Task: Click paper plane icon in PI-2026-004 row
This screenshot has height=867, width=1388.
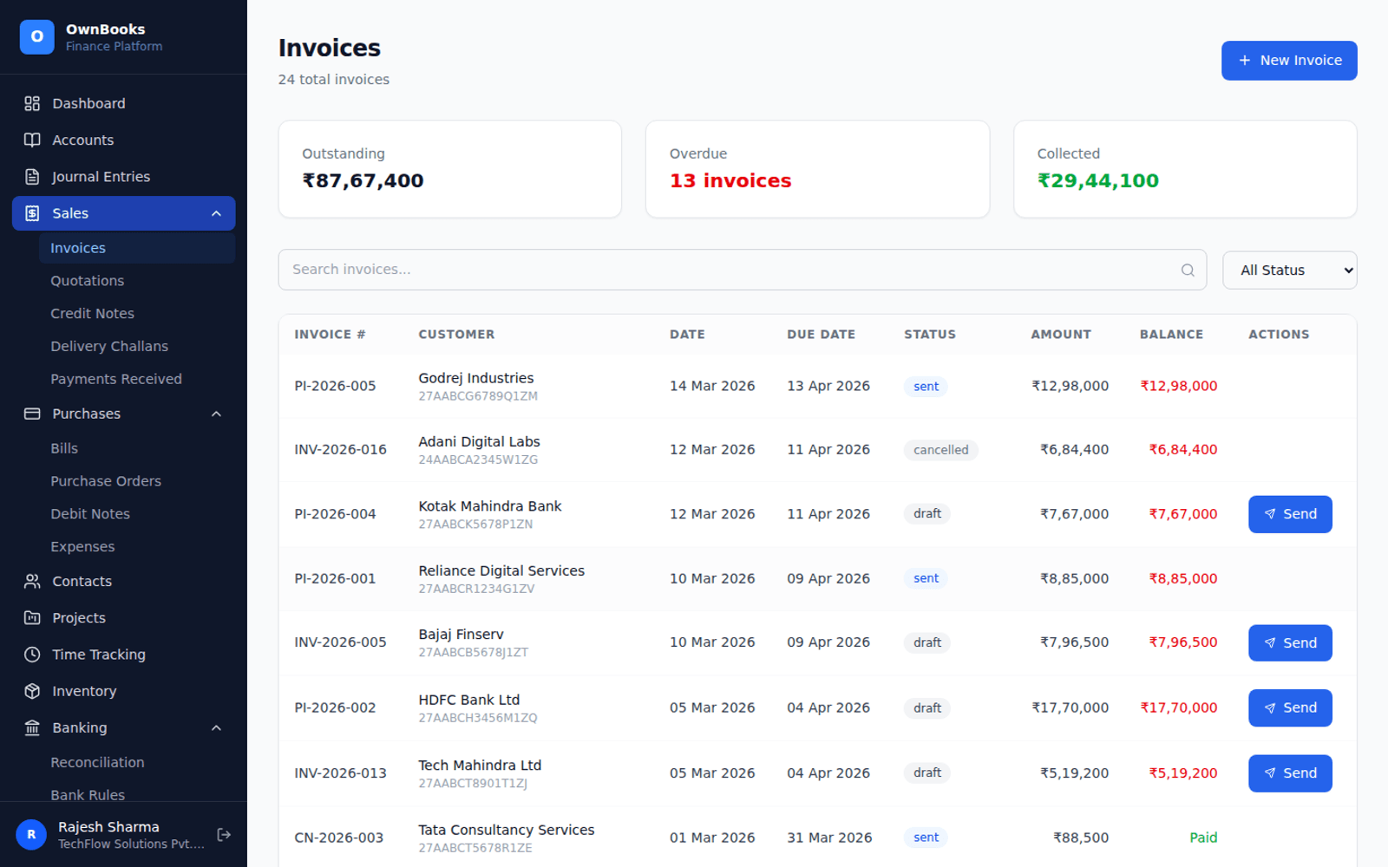Action: coord(1270,514)
